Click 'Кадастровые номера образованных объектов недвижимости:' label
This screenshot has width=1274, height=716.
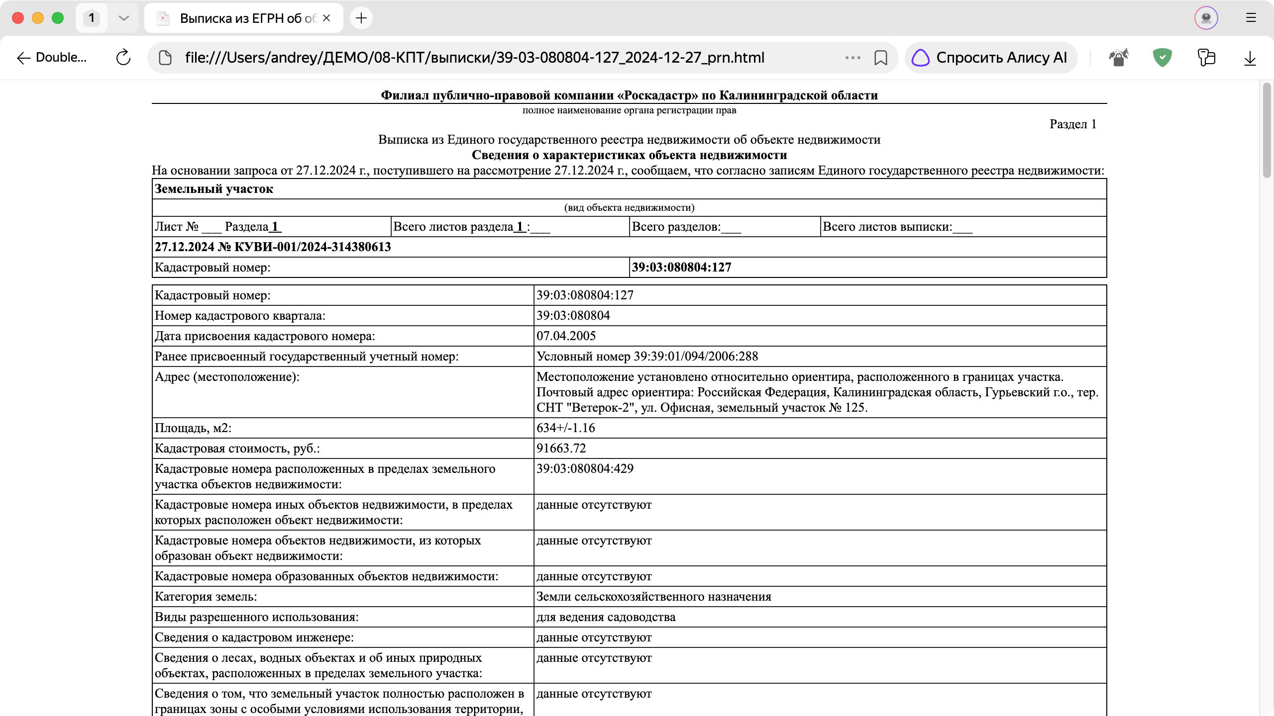pos(326,576)
